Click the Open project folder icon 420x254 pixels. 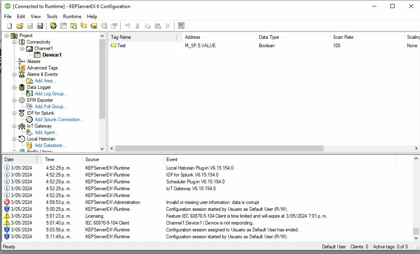pyautogui.click(x=20, y=26)
